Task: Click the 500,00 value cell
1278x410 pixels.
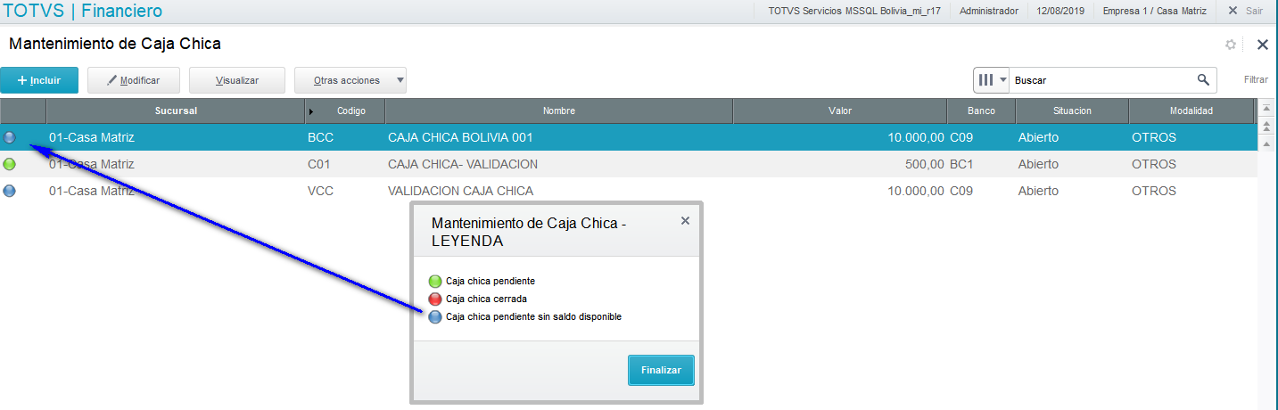Action: (x=924, y=164)
